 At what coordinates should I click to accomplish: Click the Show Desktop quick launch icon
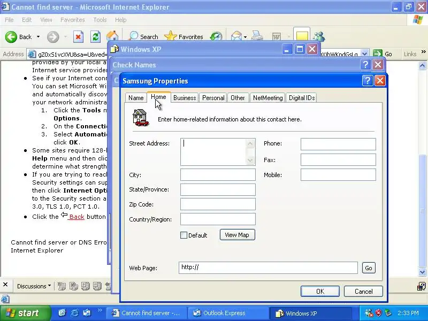coord(62,313)
